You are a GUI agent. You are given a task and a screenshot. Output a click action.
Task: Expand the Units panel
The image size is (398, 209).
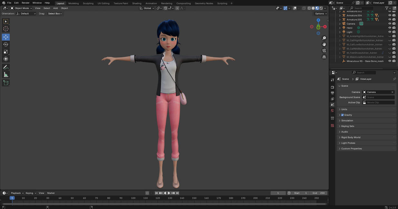[344, 109]
